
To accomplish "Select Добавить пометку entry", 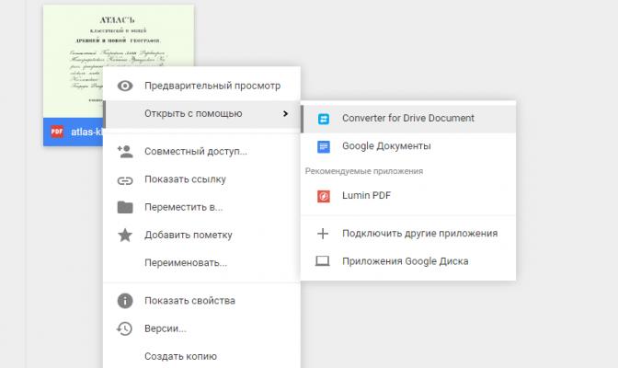I will pos(201,236).
